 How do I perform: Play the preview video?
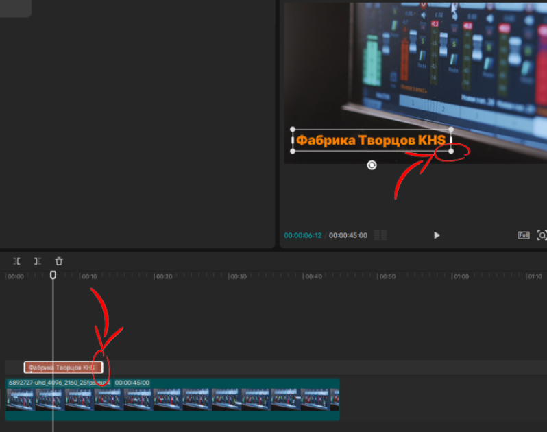pyautogui.click(x=437, y=235)
